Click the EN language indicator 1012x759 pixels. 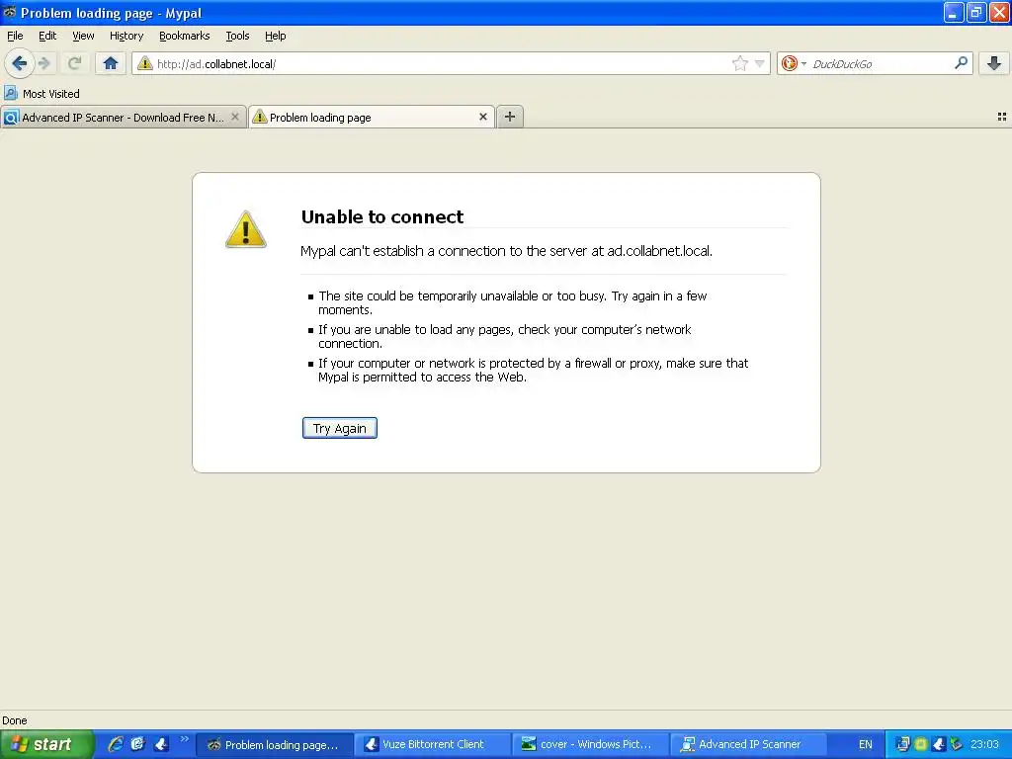click(x=866, y=744)
